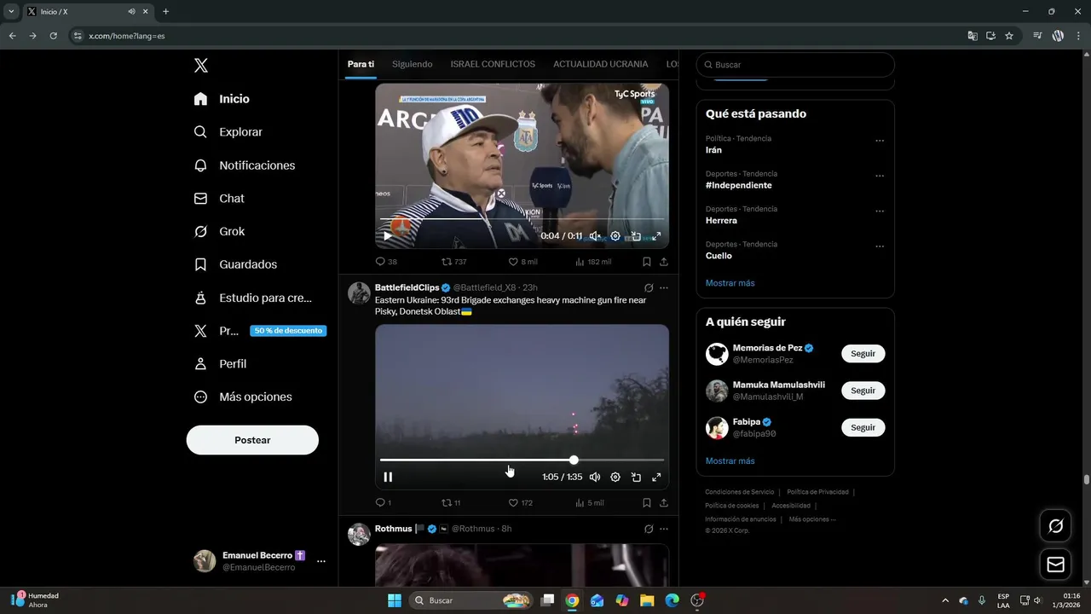Viewport: 1091px width, 614px height.
Task: Open options for Irán trend
Action: click(880, 141)
